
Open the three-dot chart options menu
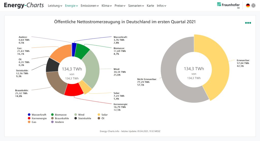click(248, 23)
